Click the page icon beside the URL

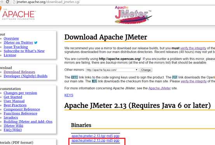tap(14, 2)
